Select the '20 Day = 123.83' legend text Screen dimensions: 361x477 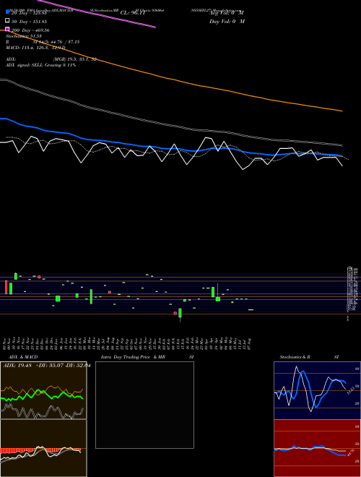point(30,13)
